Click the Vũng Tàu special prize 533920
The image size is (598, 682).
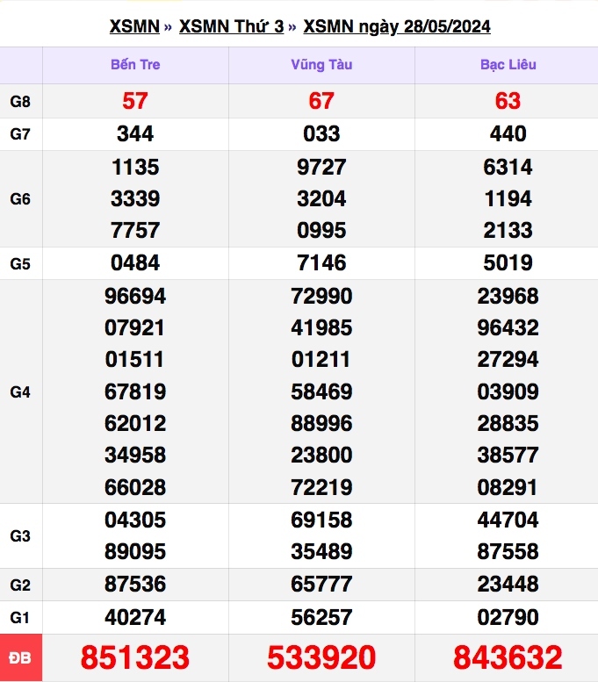click(x=321, y=657)
